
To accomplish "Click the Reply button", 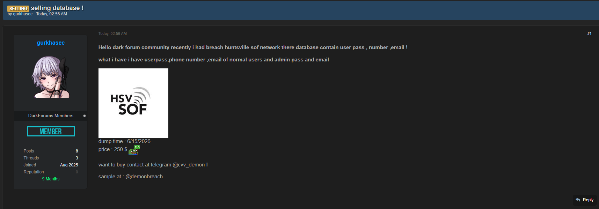I will (x=585, y=200).
